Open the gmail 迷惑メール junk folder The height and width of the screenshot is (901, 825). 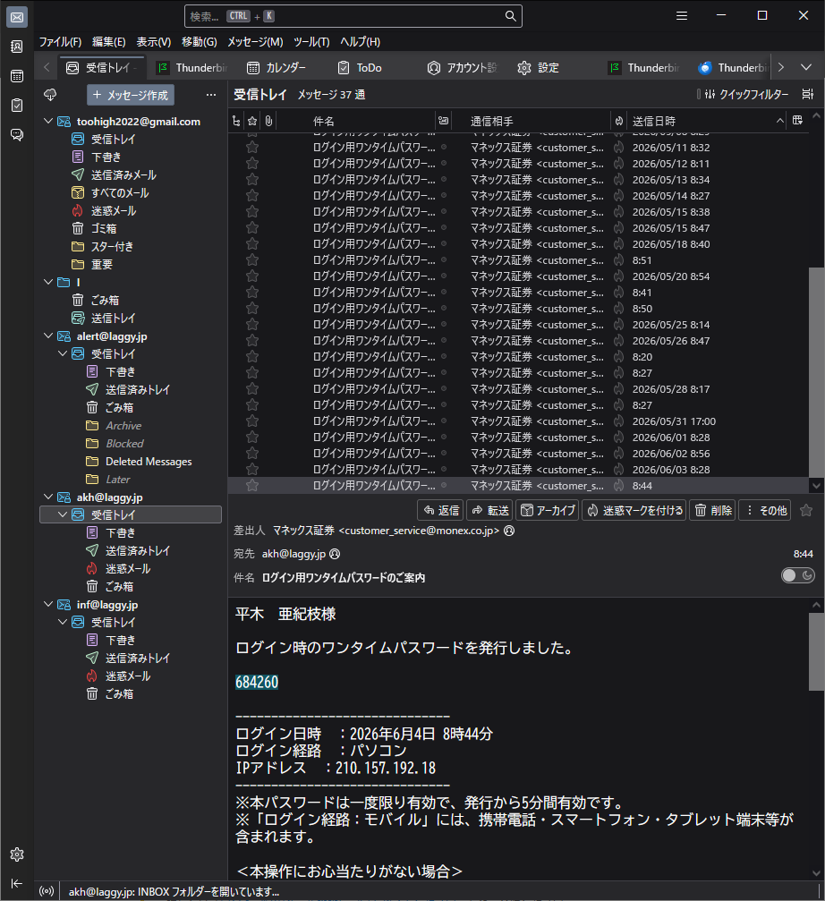point(114,211)
